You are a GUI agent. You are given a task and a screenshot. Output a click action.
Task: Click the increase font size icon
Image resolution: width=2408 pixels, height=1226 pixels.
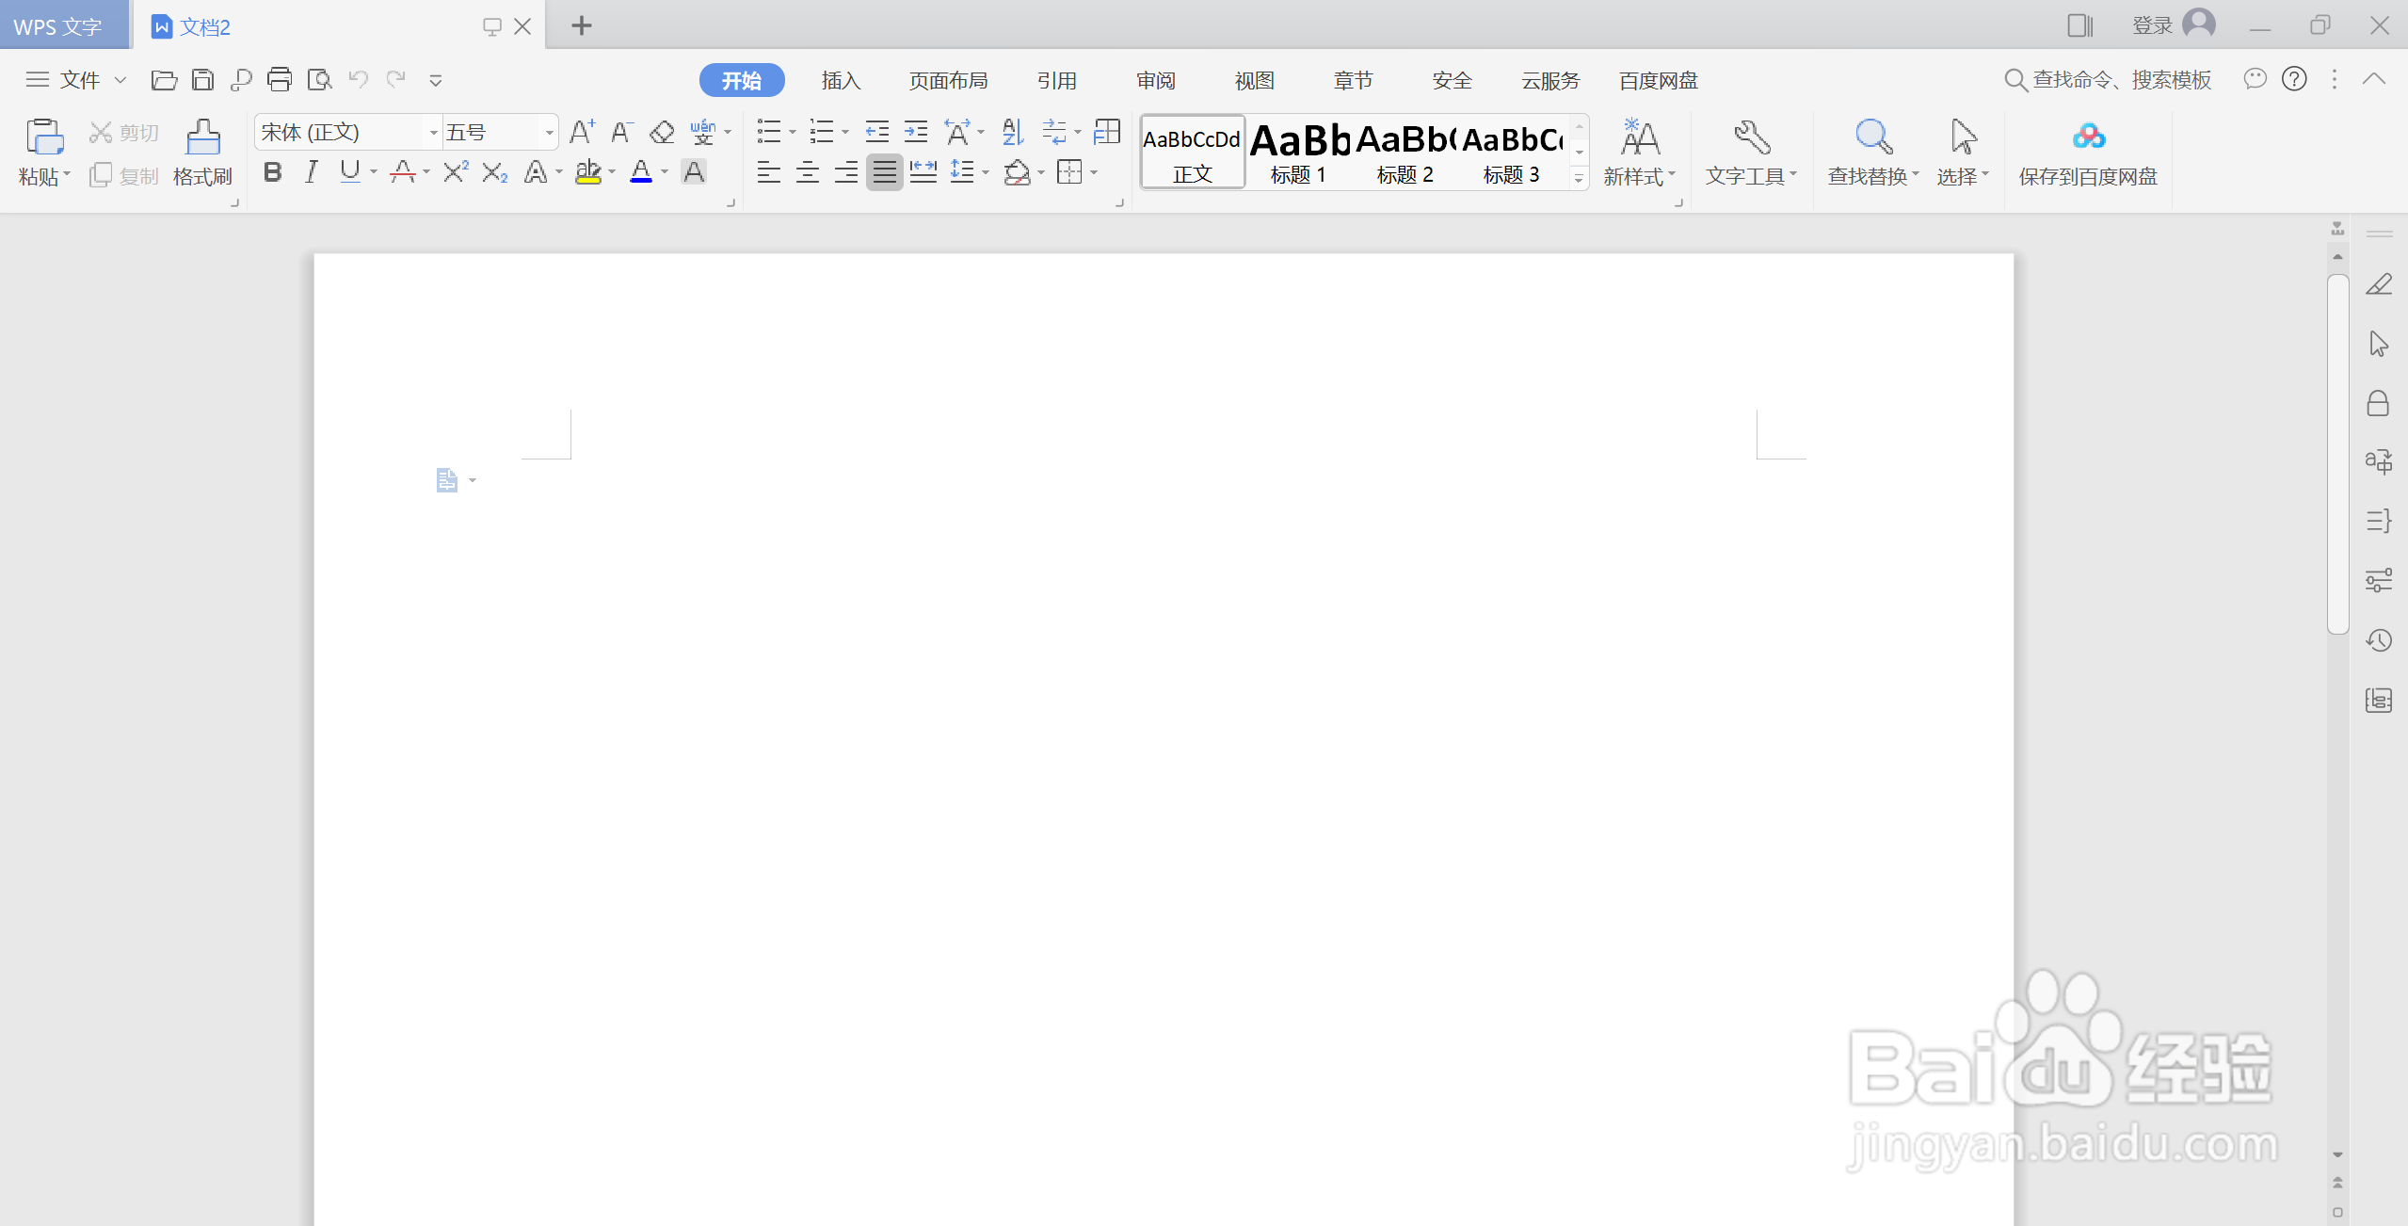tap(582, 132)
